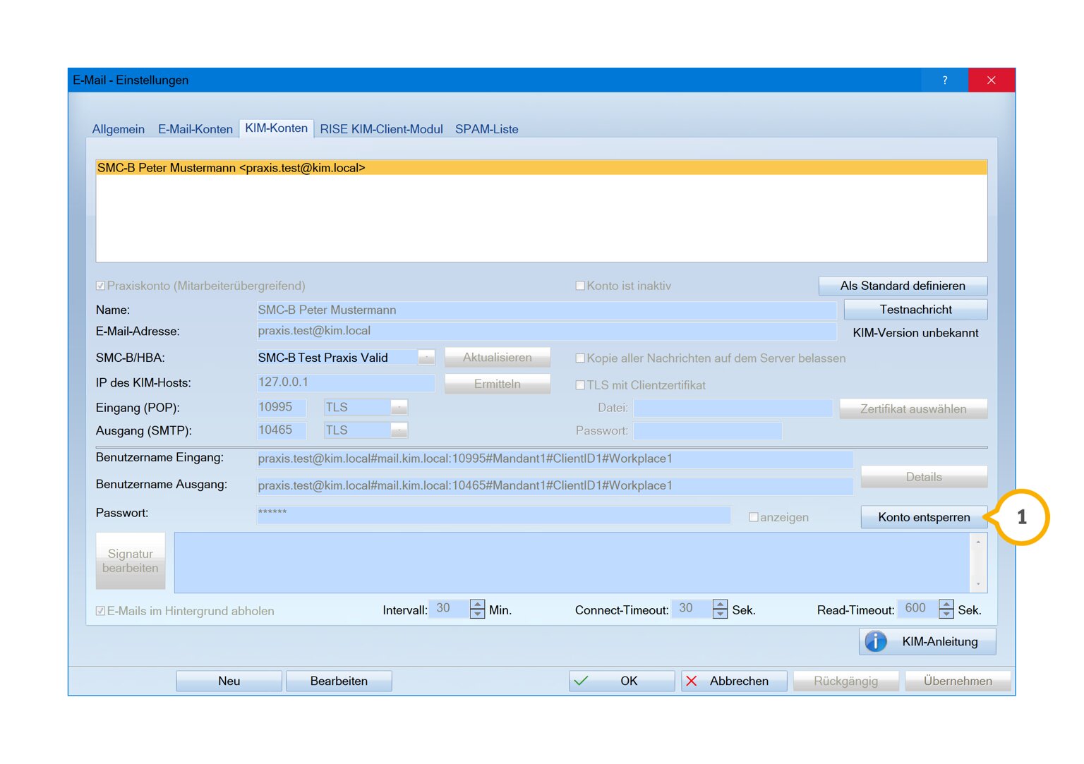1084x764 pixels.
Task: Send a Testnachricht
Action: [915, 310]
